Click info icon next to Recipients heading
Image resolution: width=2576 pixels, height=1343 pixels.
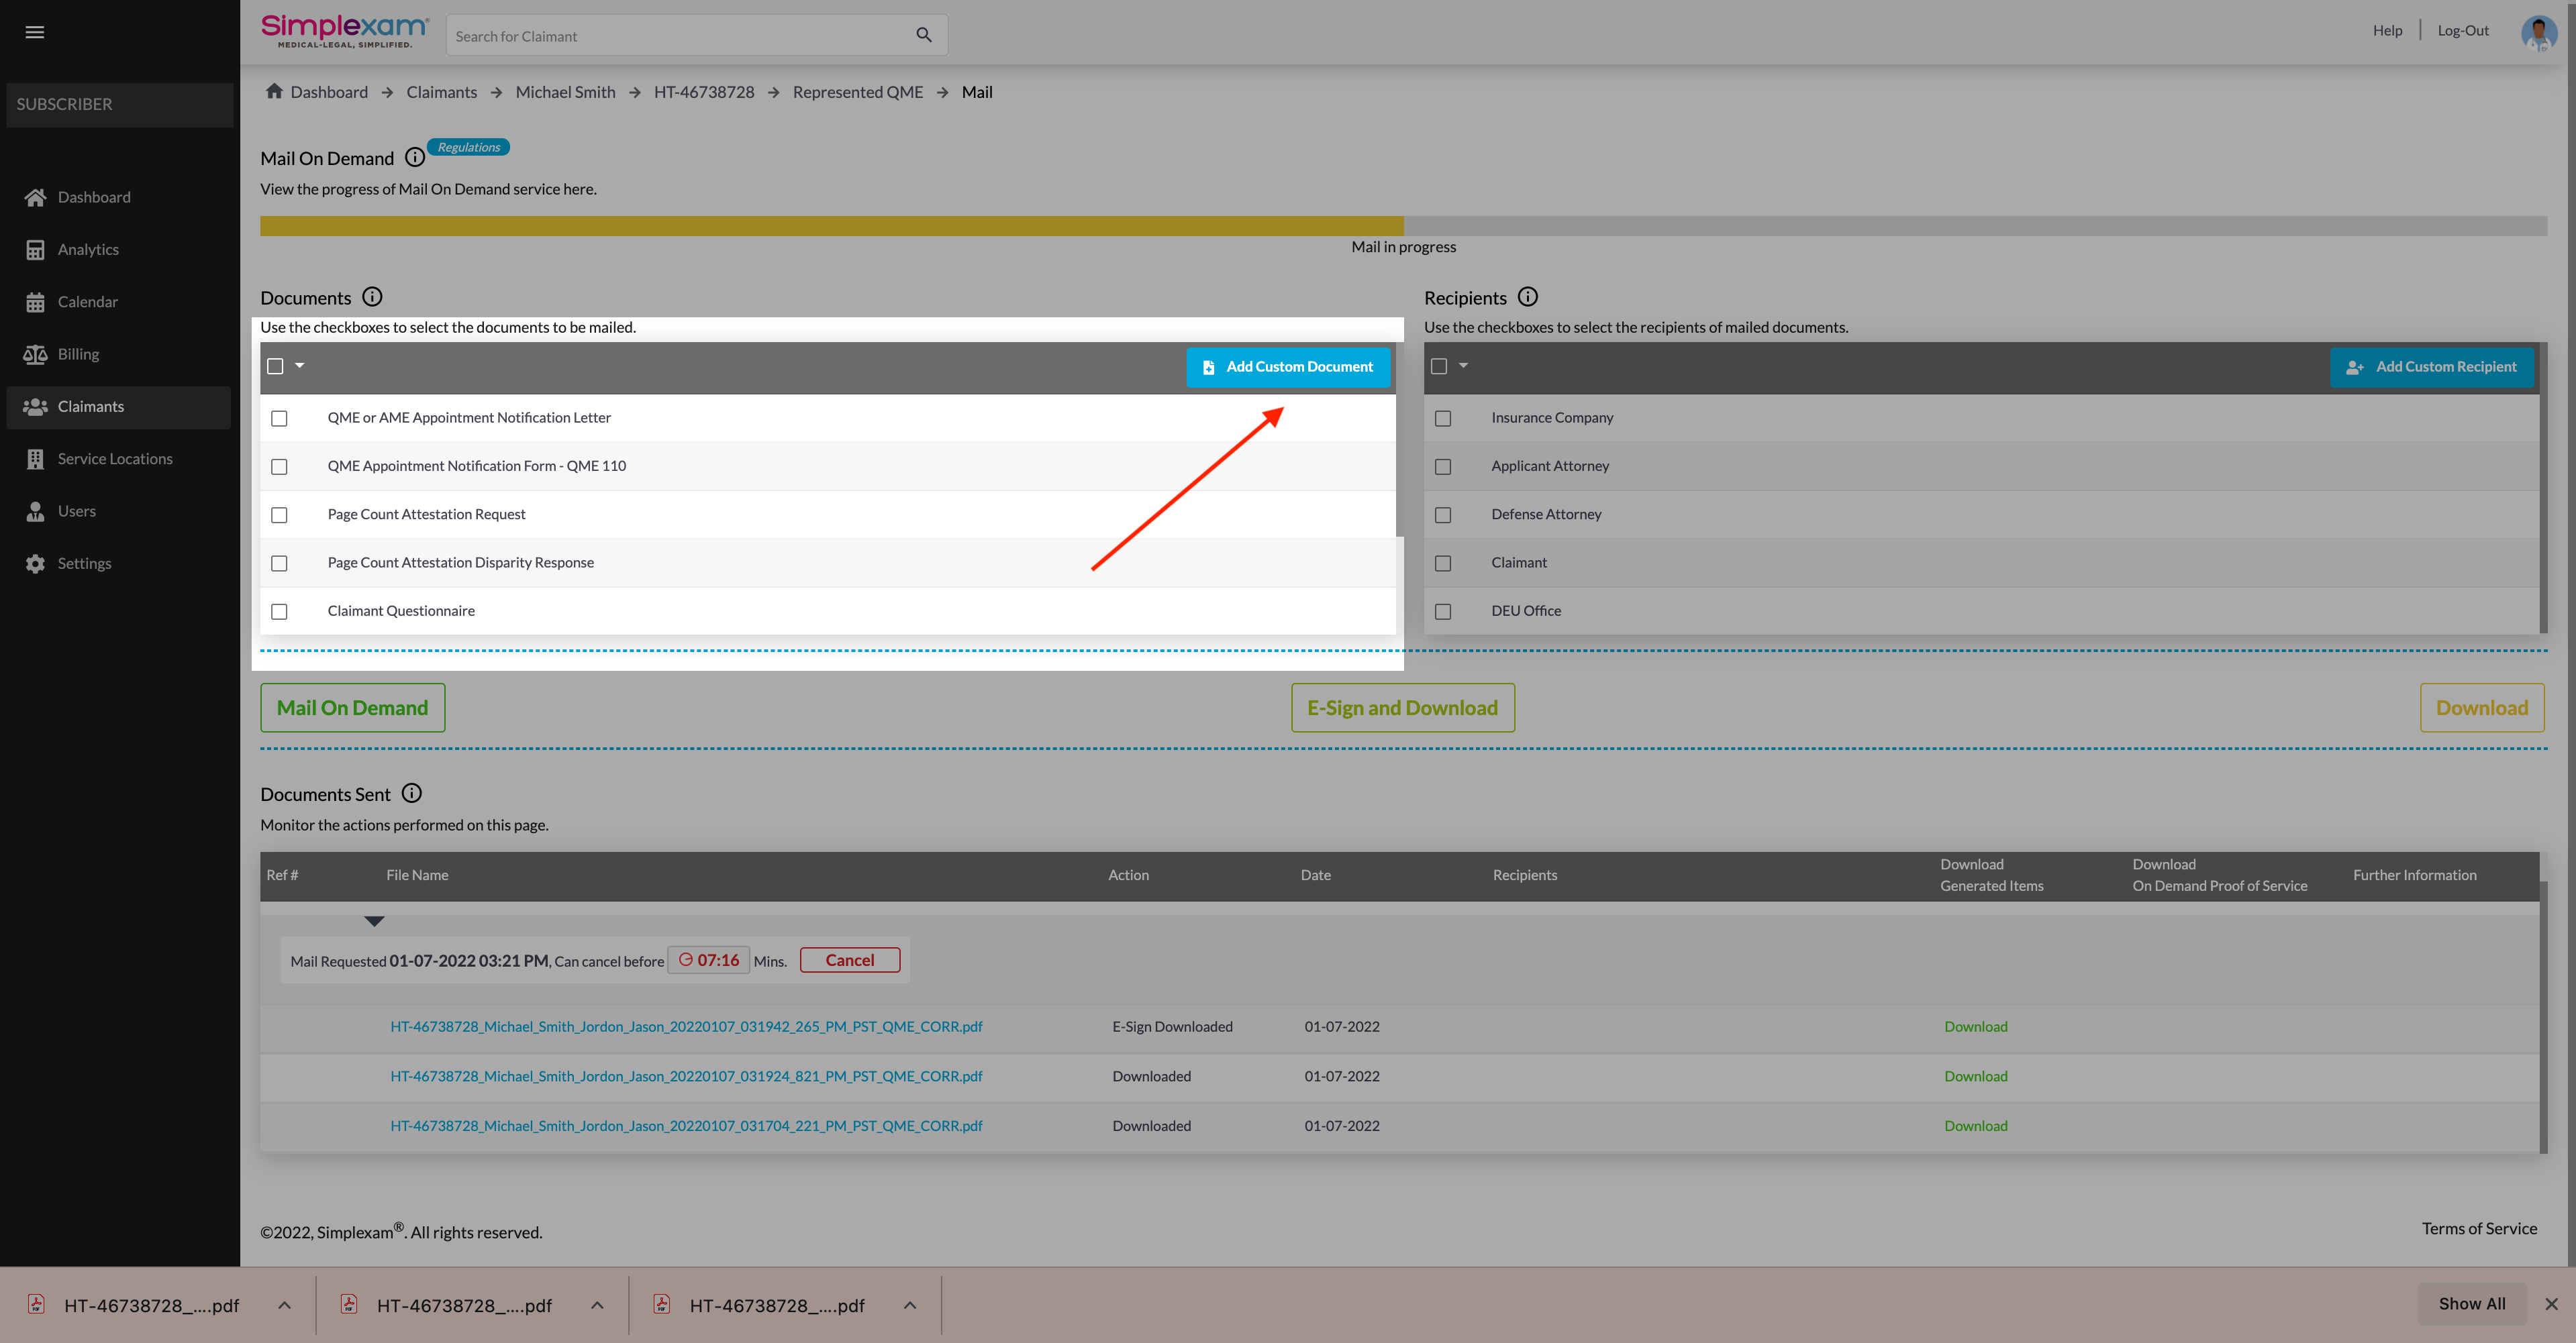tap(1527, 297)
